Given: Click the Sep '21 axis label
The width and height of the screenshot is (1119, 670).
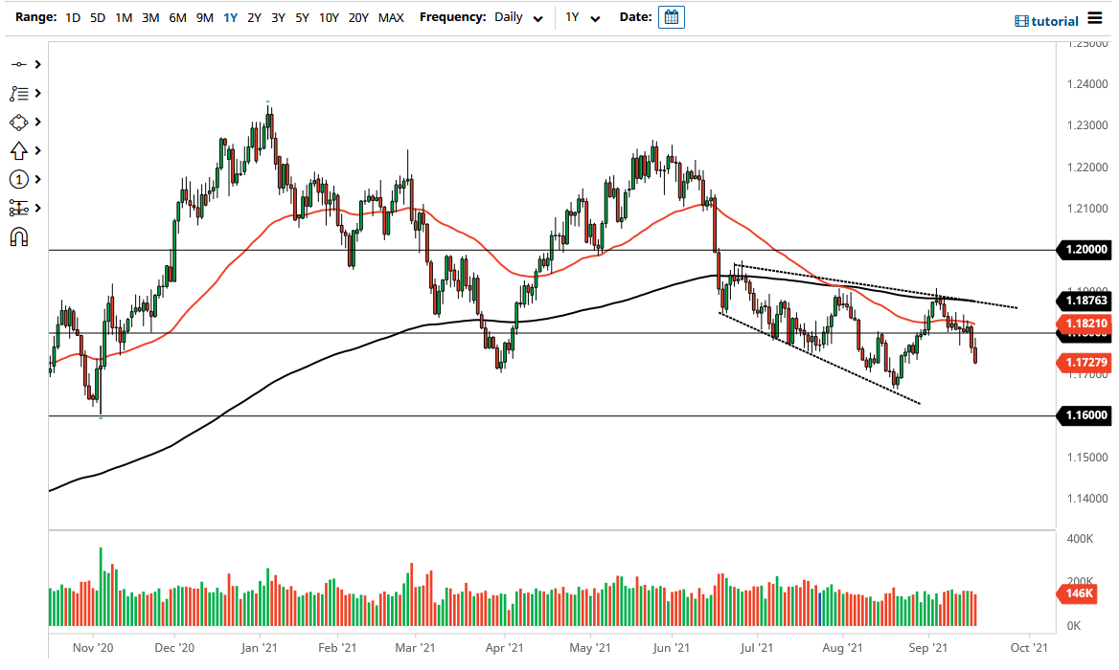Looking at the screenshot, I should click(x=927, y=648).
